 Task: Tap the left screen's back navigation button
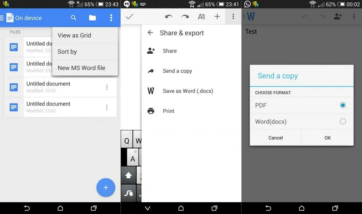pos(27,208)
